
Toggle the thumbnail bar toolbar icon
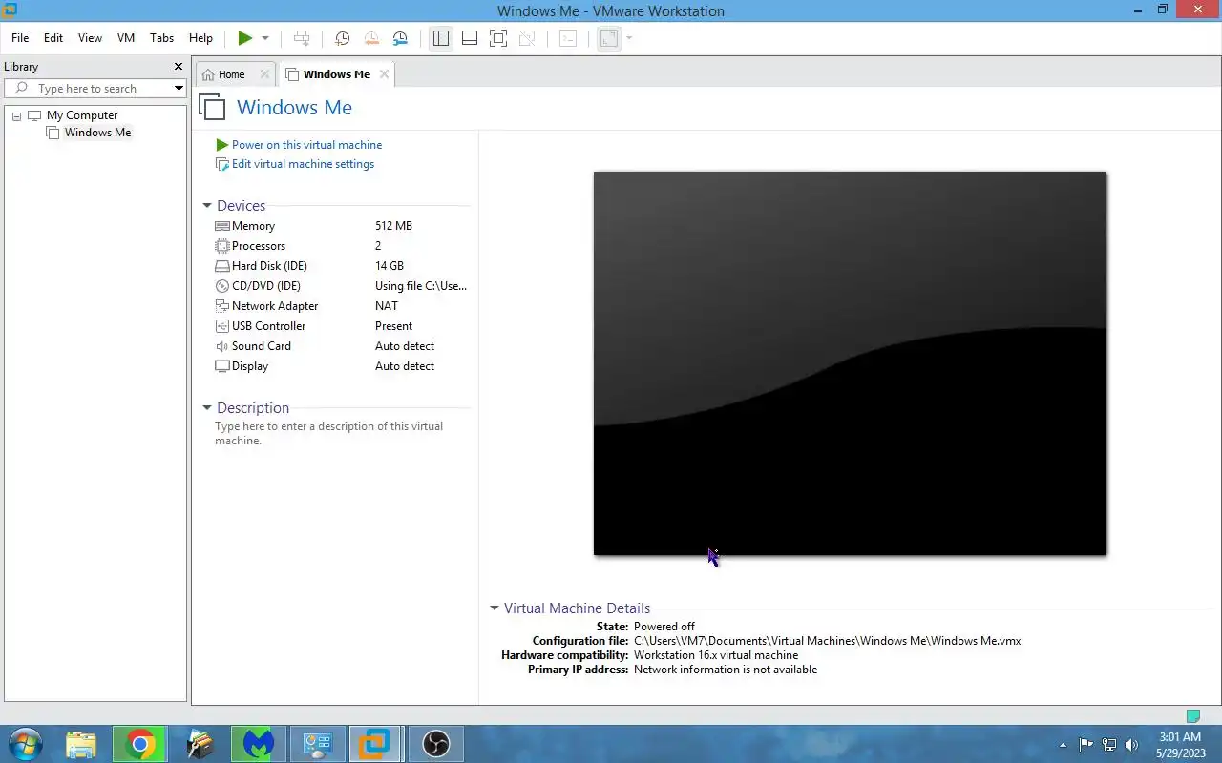(469, 38)
